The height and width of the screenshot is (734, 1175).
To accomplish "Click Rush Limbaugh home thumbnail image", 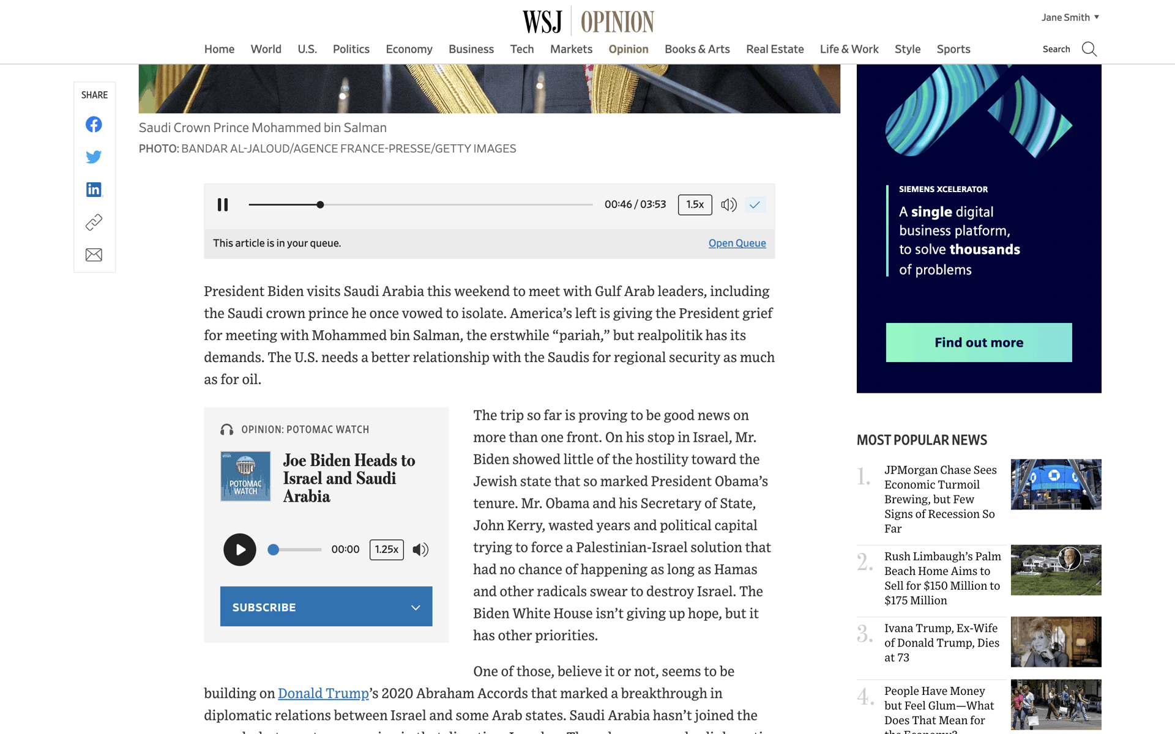I will pyautogui.click(x=1056, y=570).
